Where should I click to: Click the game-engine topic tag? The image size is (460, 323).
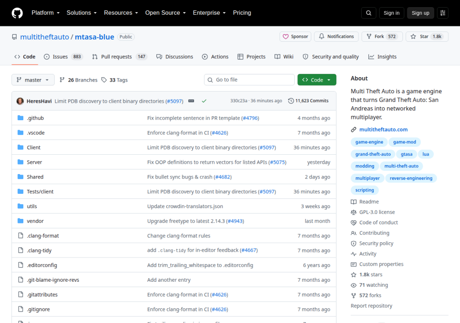pos(369,142)
